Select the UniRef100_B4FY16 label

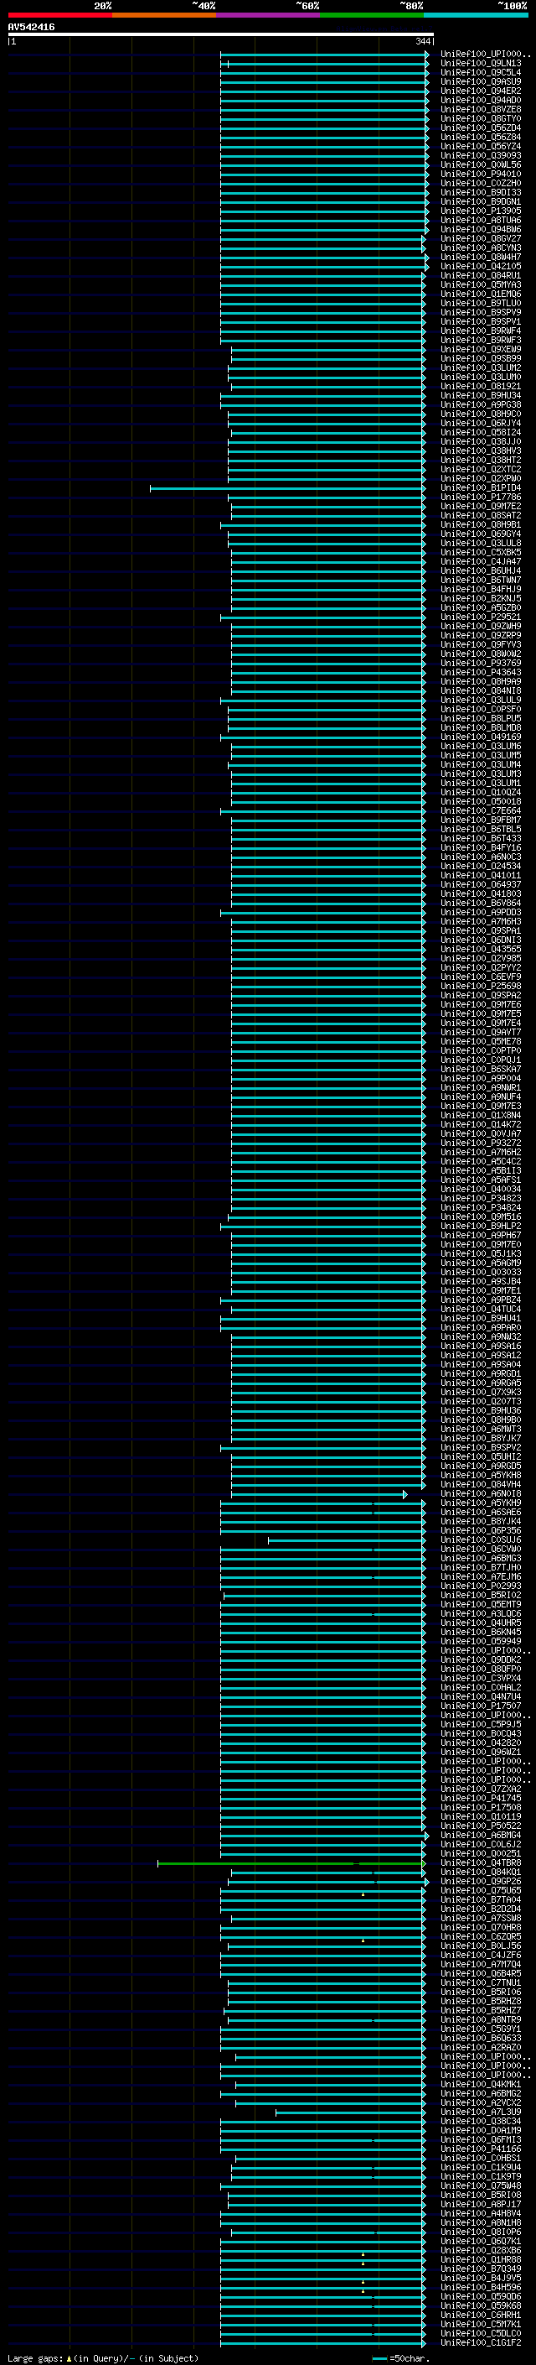coord(480,848)
